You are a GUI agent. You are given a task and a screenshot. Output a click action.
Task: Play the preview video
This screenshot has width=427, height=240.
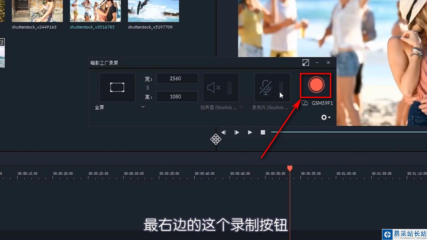click(x=250, y=132)
